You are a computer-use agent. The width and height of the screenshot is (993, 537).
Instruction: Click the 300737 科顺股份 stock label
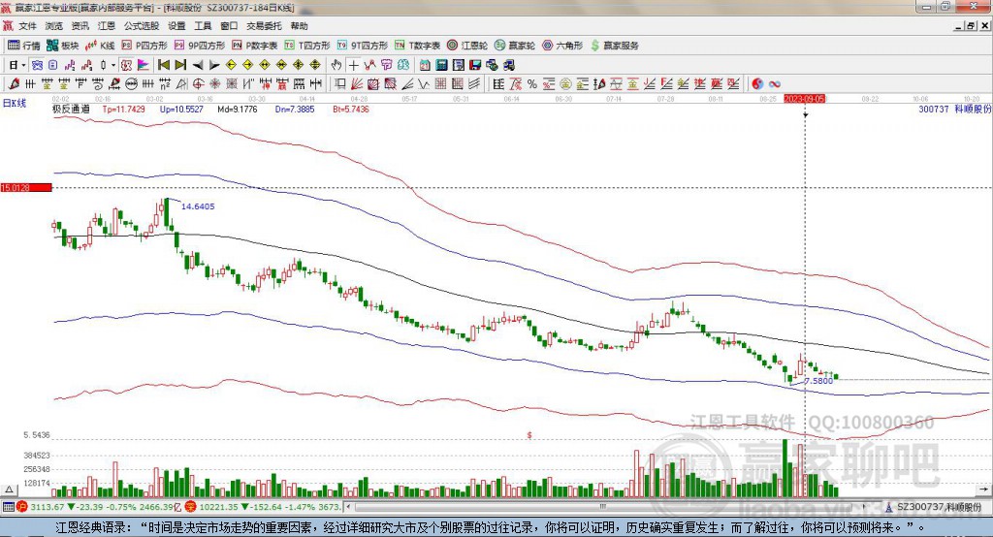click(954, 109)
